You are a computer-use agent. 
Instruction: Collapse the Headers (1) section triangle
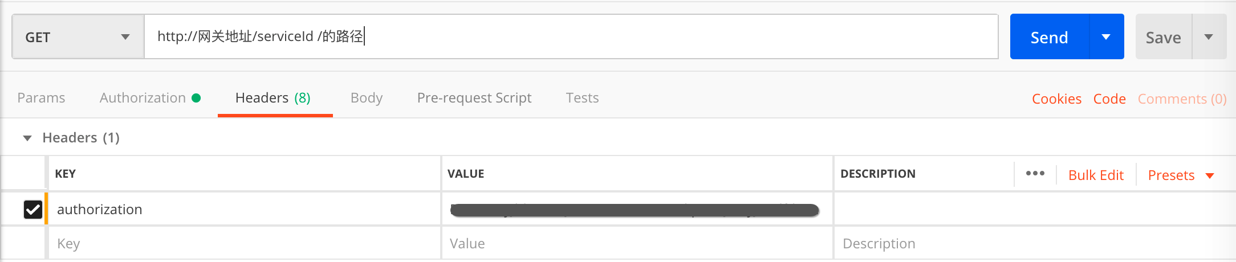pos(27,138)
